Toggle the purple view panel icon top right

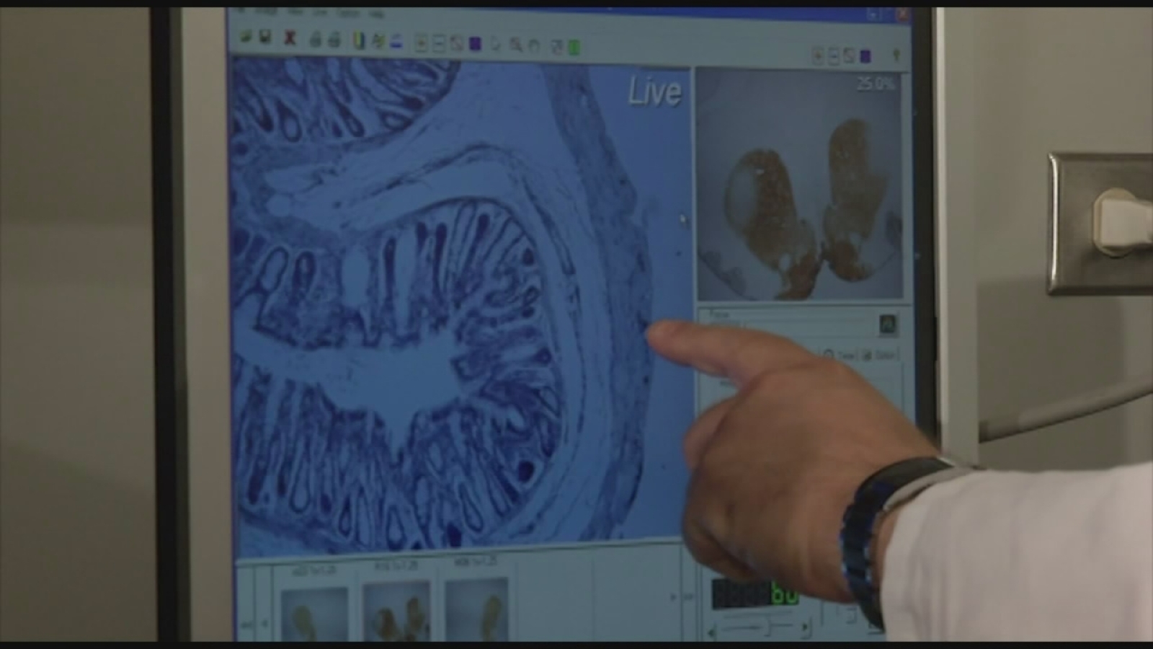pos(865,54)
